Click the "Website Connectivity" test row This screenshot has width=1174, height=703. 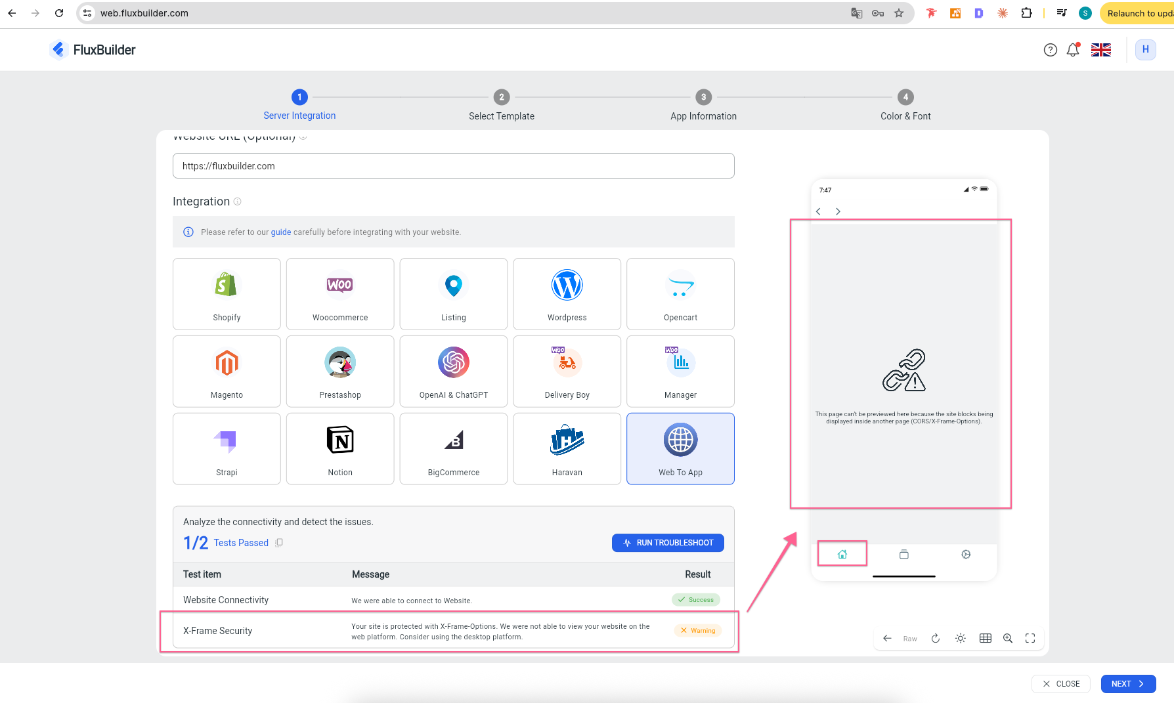tap(454, 600)
